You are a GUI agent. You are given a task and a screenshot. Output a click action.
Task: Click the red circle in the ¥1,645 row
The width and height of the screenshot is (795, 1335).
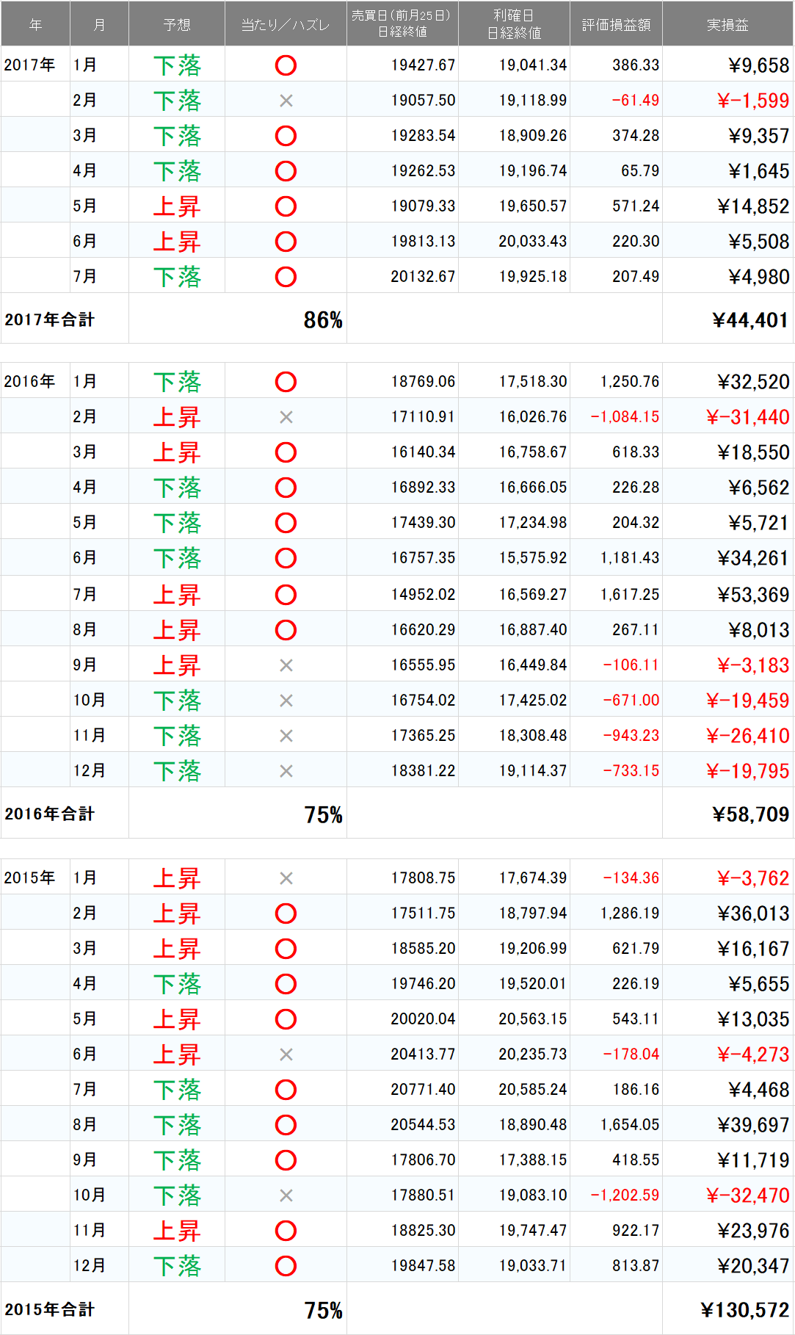coord(286,171)
